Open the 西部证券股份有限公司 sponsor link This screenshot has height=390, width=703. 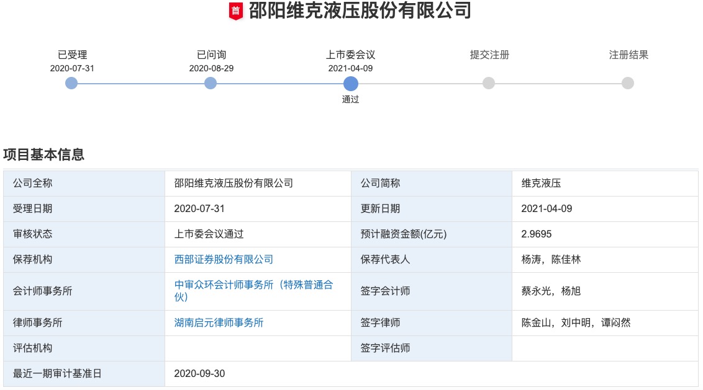pos(224,259)
